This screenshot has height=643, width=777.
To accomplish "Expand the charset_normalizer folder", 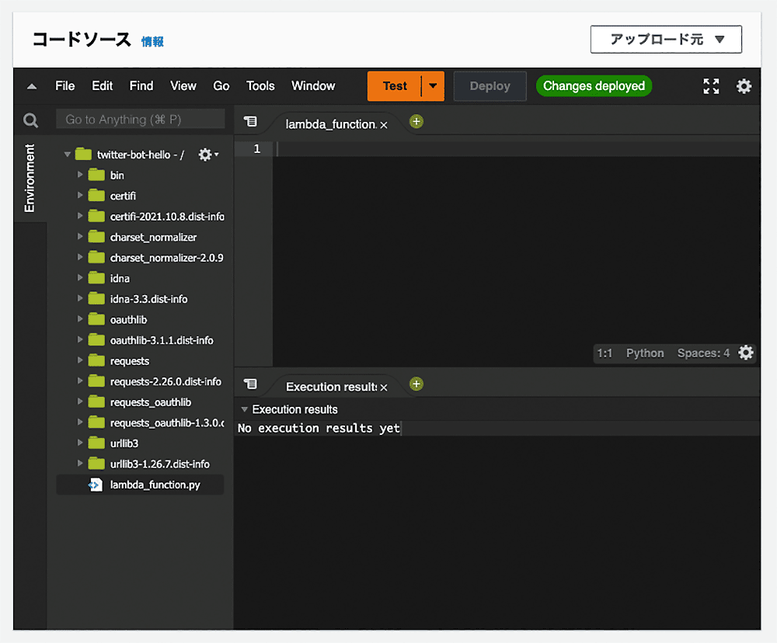I will click(x=80, y=236).
